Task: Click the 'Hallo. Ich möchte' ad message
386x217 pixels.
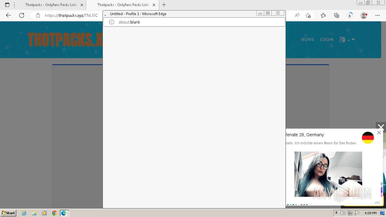Action: [321, 143]
